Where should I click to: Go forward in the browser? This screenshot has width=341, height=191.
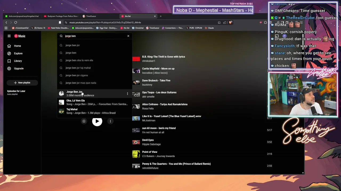pyautogui.click(x=11, y=23)
